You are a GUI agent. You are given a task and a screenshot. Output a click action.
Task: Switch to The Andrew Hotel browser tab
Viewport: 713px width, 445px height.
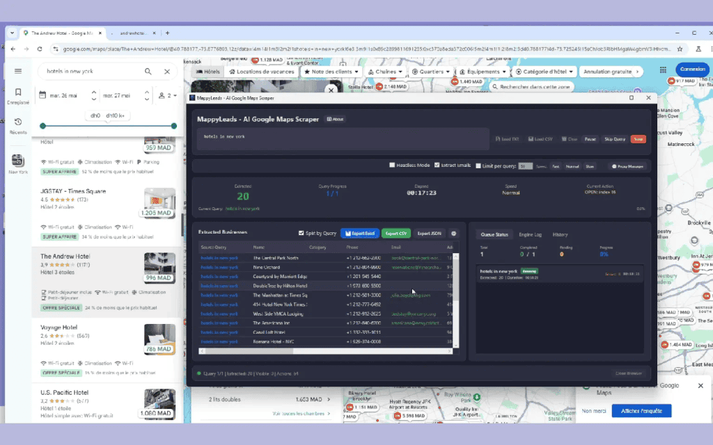(62, 33)
